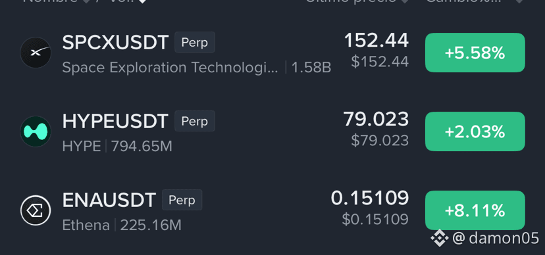This screenshot has width=545, height=255.
Task: Tap the Ethena ENA token logo
Action: [x=36, y=210]
